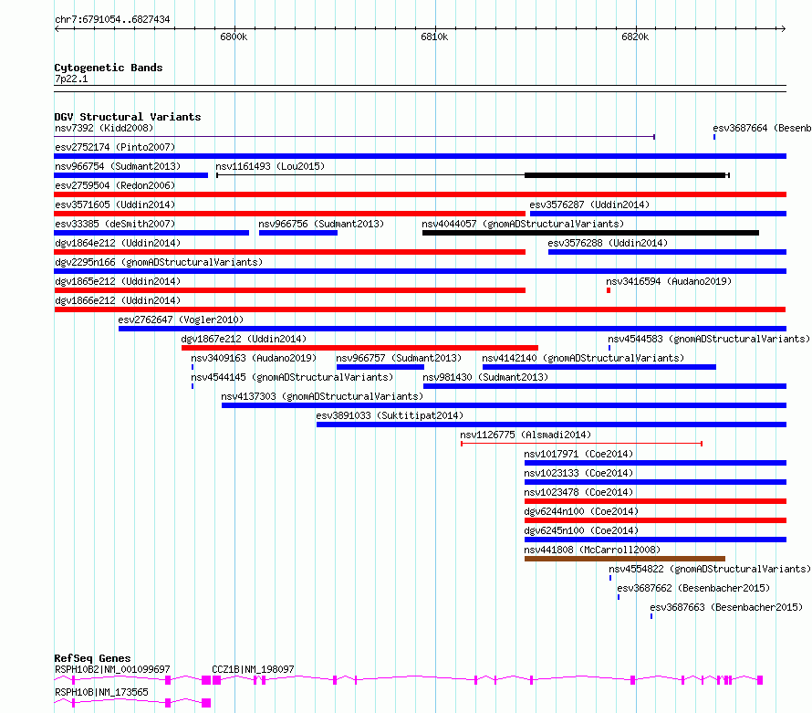Open the nsv4554822 gnomAD variant label
Image resolution: width=812 pixels, height=713 pixels.
click(710, 569)
